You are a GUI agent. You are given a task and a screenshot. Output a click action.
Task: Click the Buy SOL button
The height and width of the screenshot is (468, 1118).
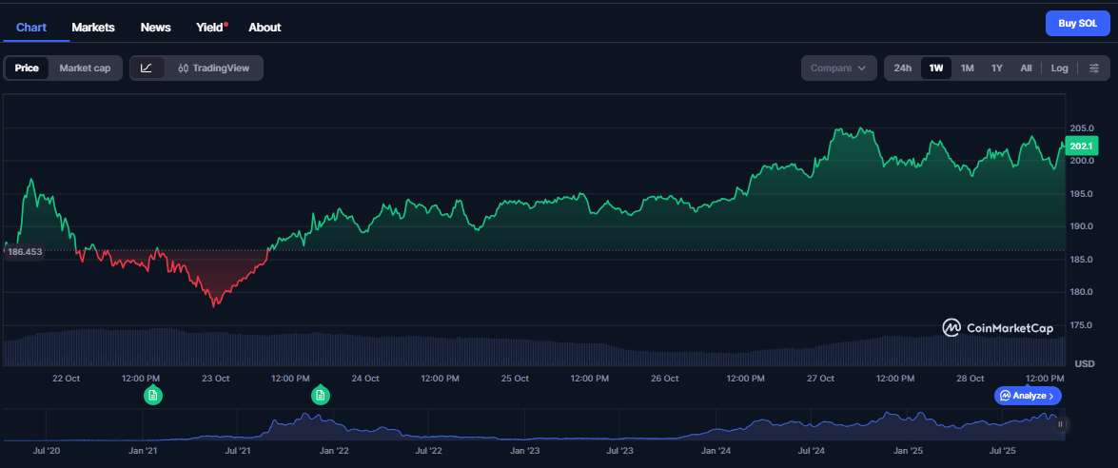[x=1077, y=24]
